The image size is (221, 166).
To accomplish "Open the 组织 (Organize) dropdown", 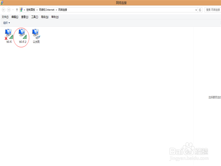I will [x=6, y=23].
